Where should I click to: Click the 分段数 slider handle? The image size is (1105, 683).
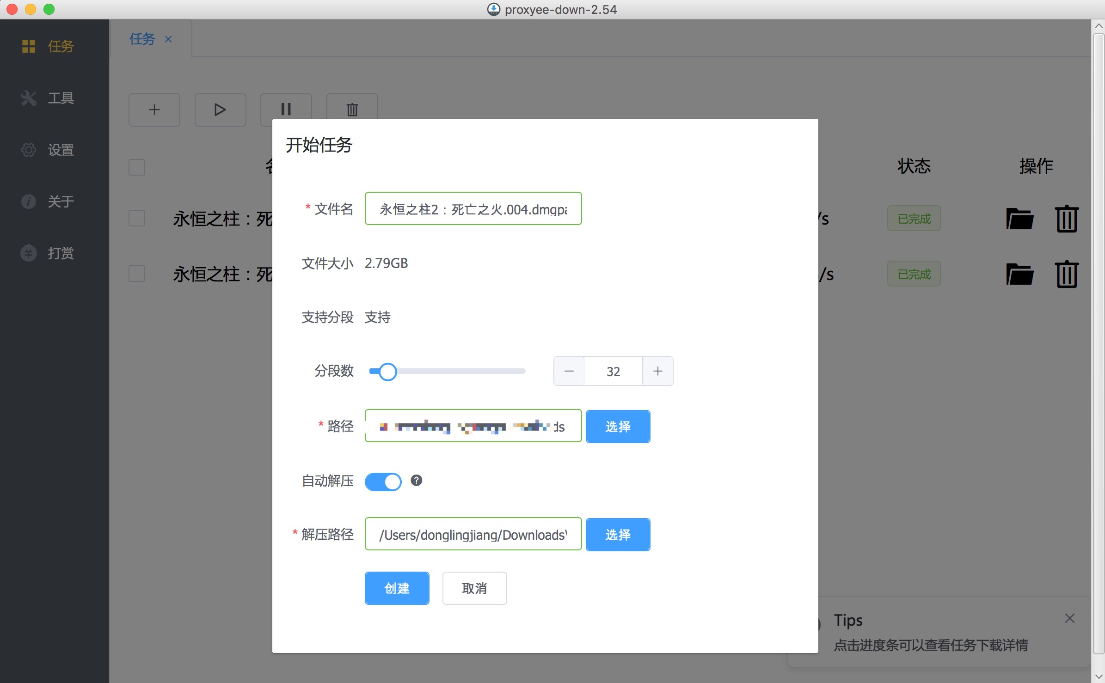pos(387,371)
